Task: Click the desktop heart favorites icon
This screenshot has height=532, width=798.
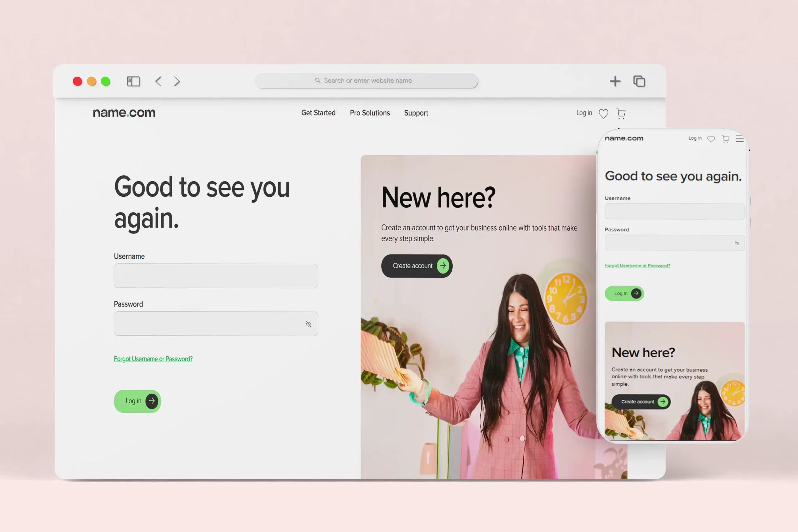Action: (x=603, y=113)
